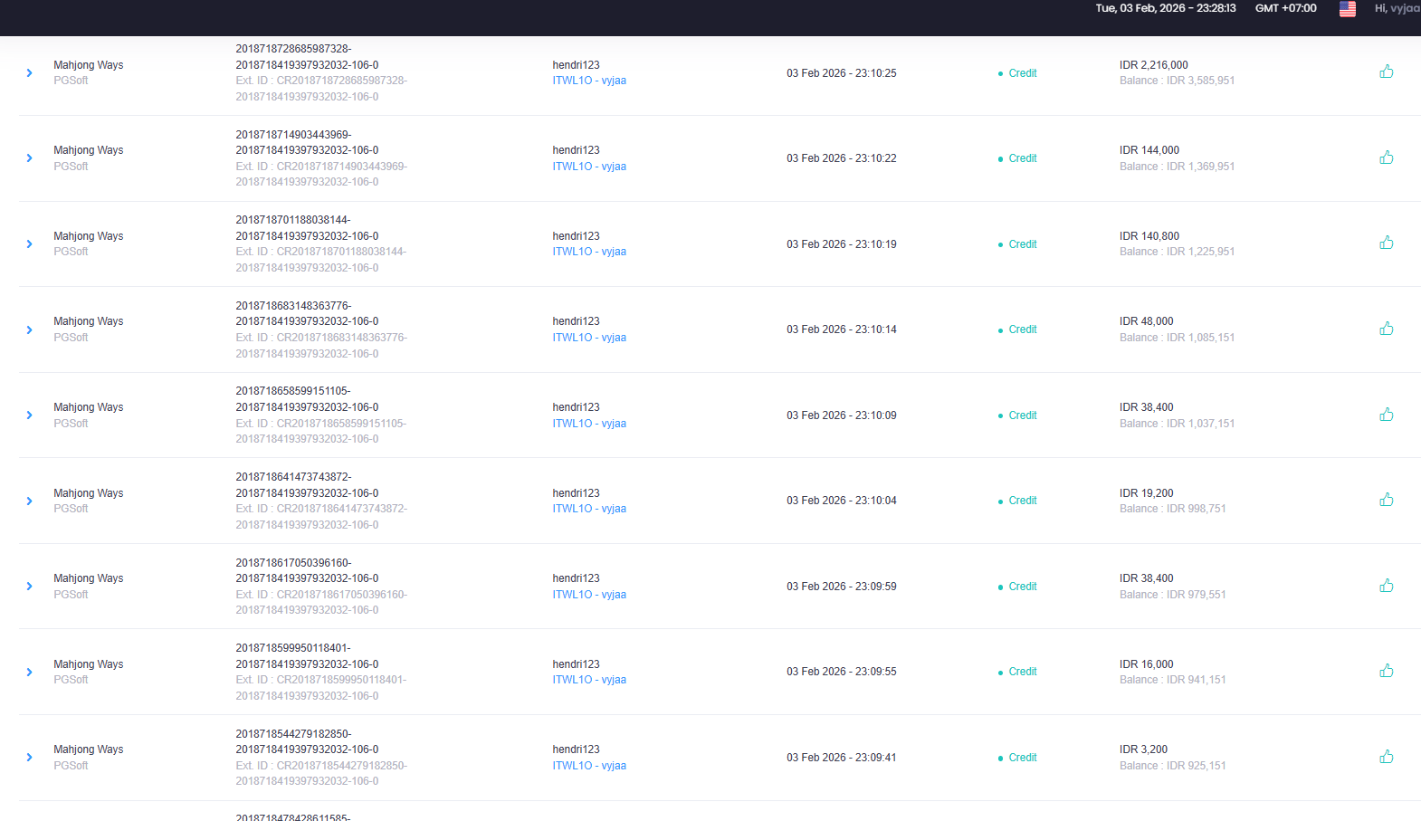This screenshot has height=821, width=1421.
Task: Click the GMT +07:00 timezone selector
Action: tap(1285, 8)
